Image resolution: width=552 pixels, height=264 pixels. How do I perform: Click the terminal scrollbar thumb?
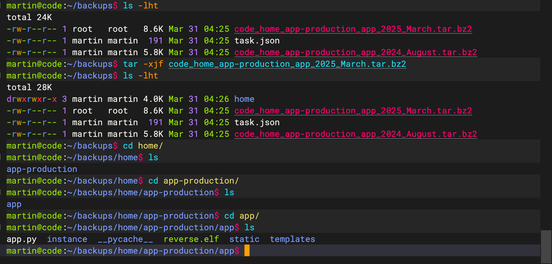tap(546, 246)
